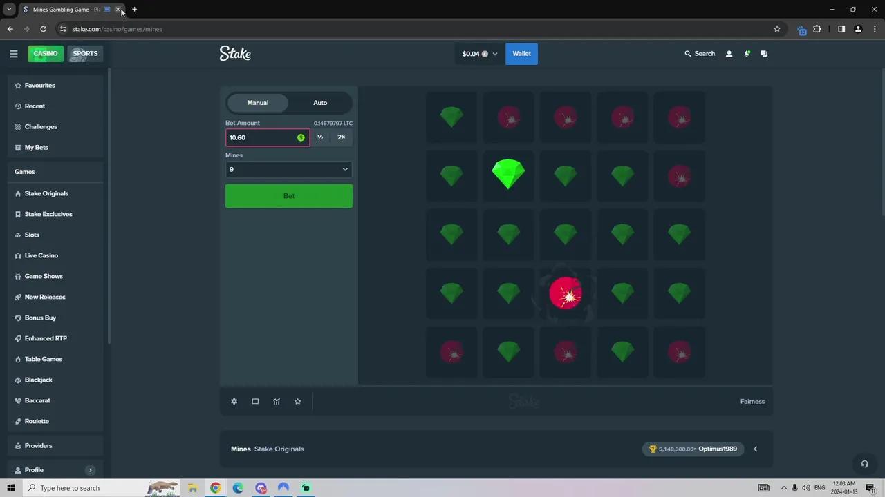Click Stake Originals link beside Mines title

pyautogui.click(x=279, y=449)
